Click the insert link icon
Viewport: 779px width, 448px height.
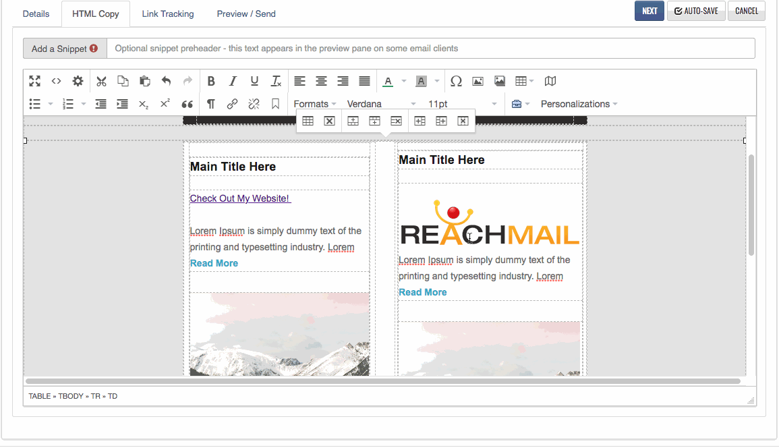pyautogui.click(x=232, y=104)
